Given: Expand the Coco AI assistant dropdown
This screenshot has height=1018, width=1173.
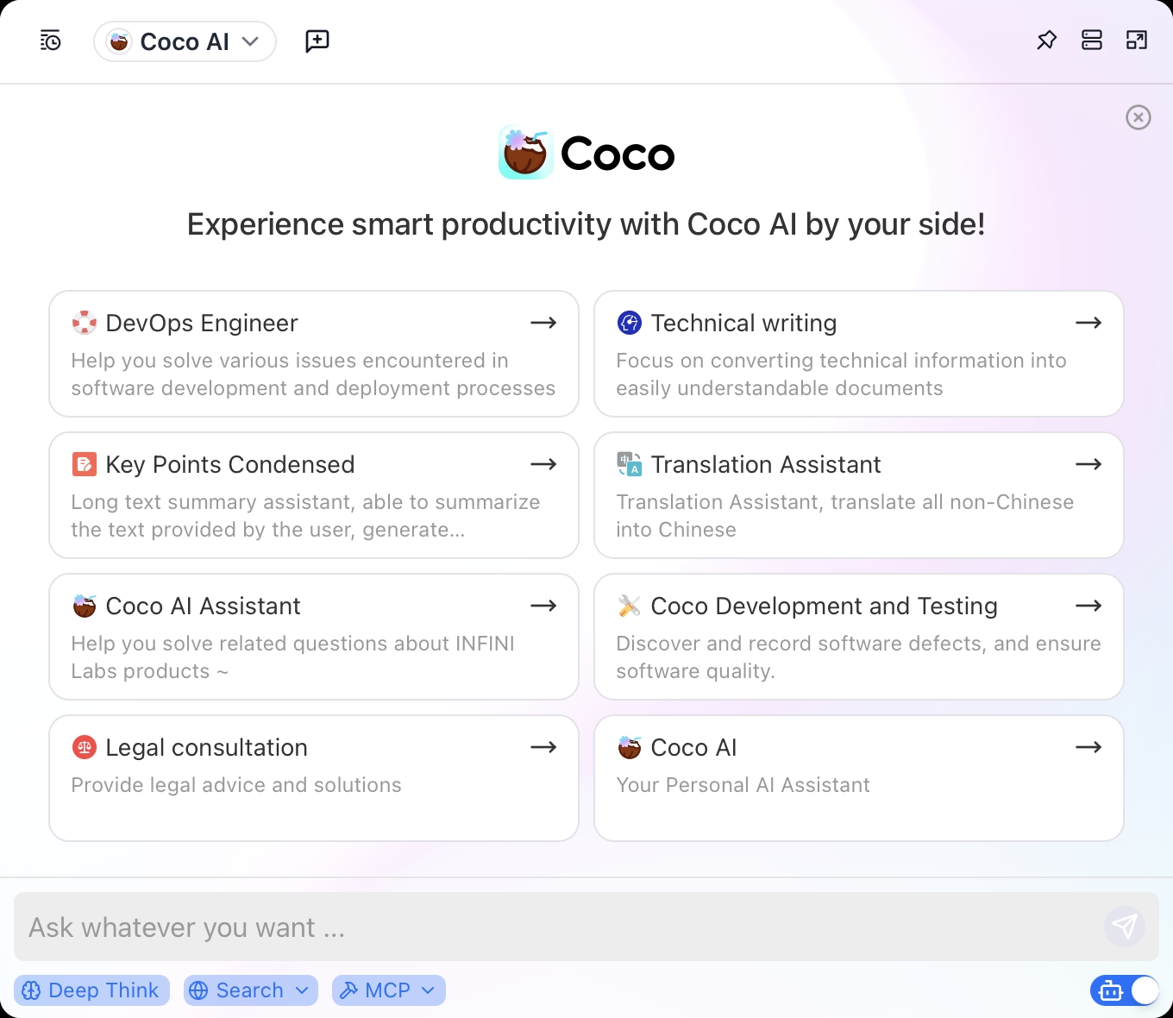Looking at the screenshot, I should pyautogui.click(x=185, y=41).
